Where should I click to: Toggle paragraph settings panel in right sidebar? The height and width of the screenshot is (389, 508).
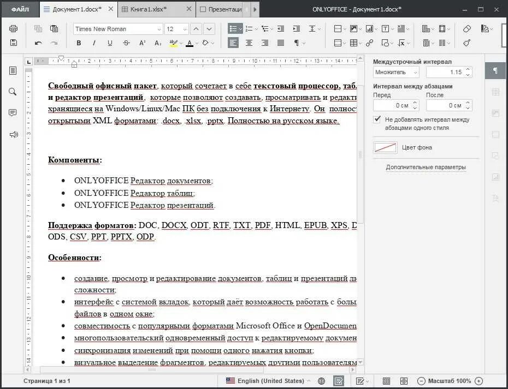(495, 70)
